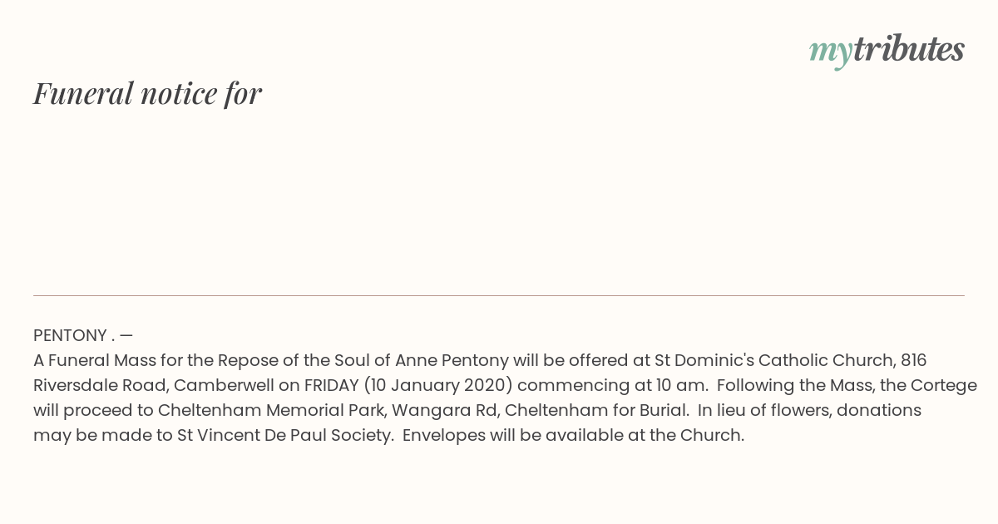Click the word "Cortege"
998x524 pixels.
[x=943, y=385]
